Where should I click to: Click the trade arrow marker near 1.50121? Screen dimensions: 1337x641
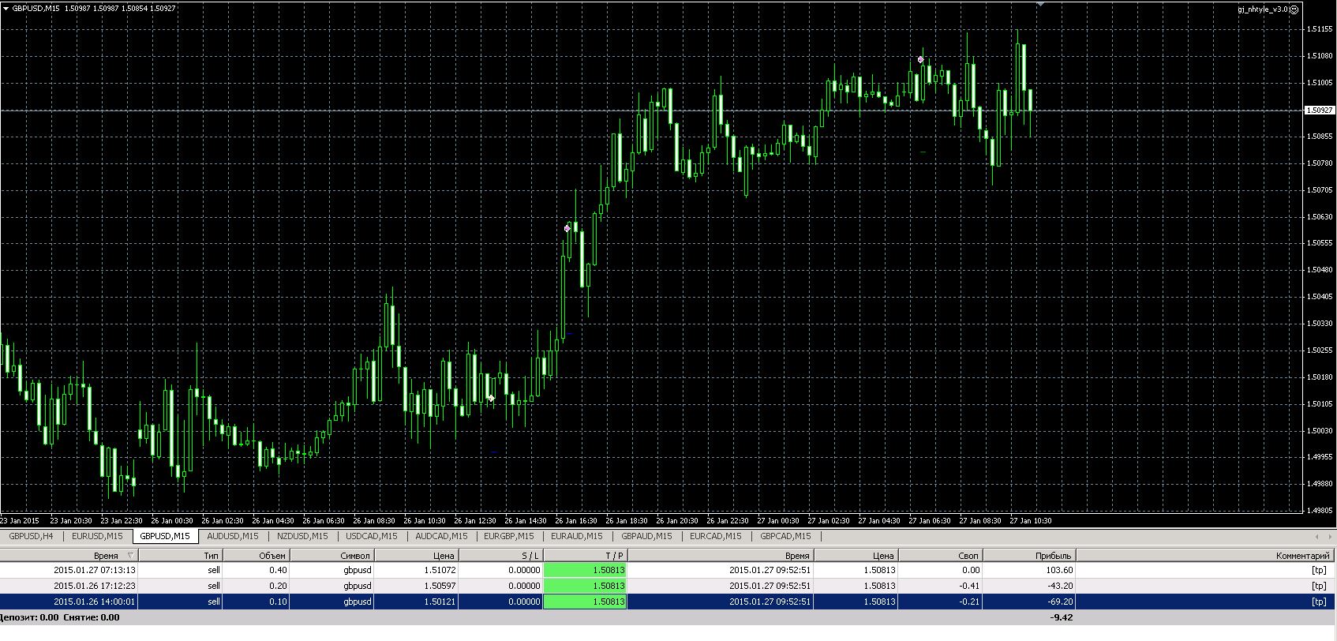point(491,399)
